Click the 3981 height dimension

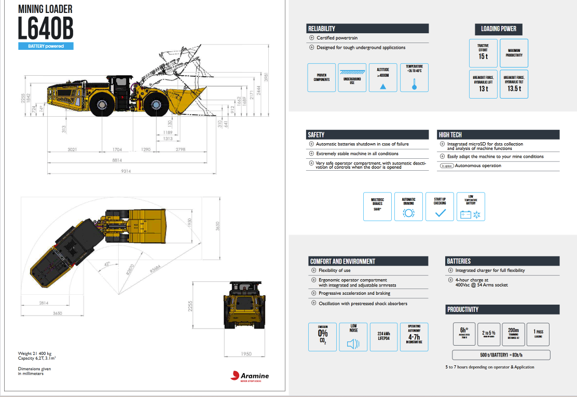(x=266, y=77)
